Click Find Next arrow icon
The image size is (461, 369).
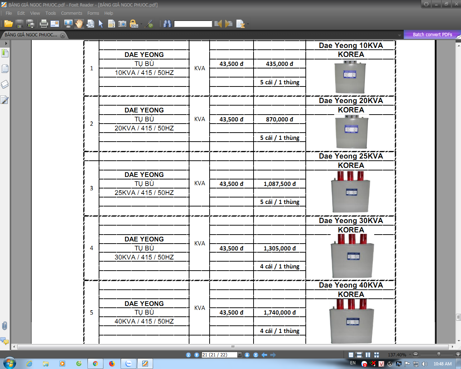point(229,24)
